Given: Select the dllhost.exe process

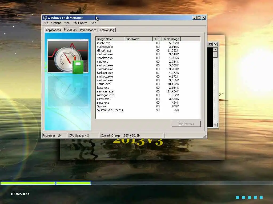Looking at the screenshot, I should 104,50.
